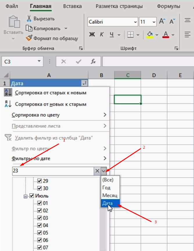The width and height of the screenshot is (194, 251).
Task: Open clipboard group dialog launcher
Action: point(81,48)
